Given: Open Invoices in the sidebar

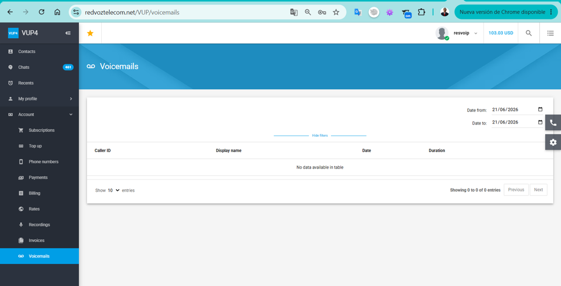Looking at the screenshot, I should 39,241.
